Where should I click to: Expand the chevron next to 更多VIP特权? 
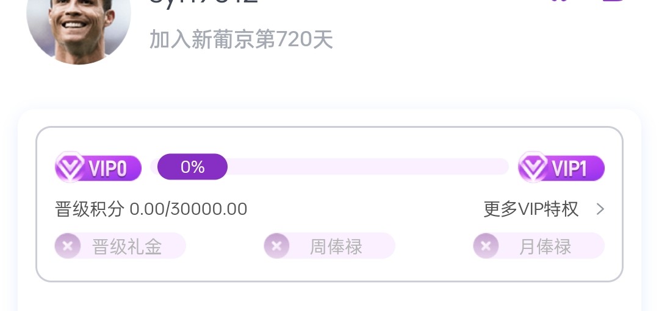pos(600,209)
